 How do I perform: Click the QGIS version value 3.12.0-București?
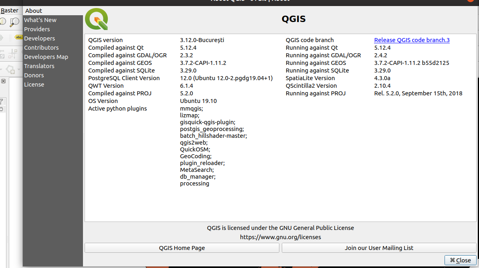click(202, 40)
